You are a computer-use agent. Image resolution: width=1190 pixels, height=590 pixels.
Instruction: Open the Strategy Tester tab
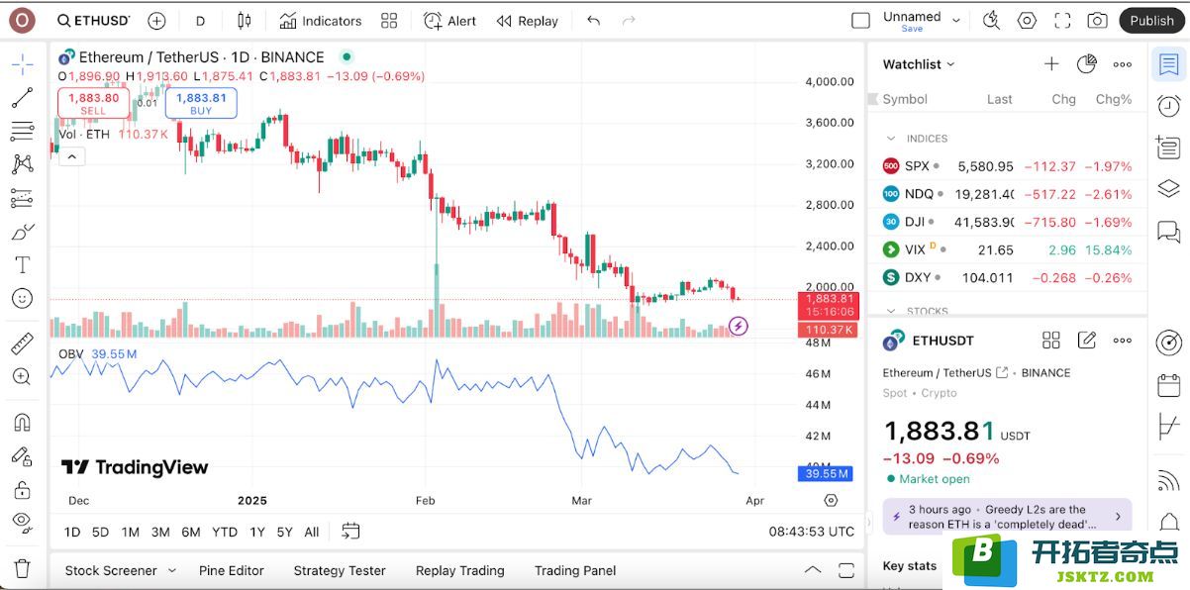(x=340, y=570)
